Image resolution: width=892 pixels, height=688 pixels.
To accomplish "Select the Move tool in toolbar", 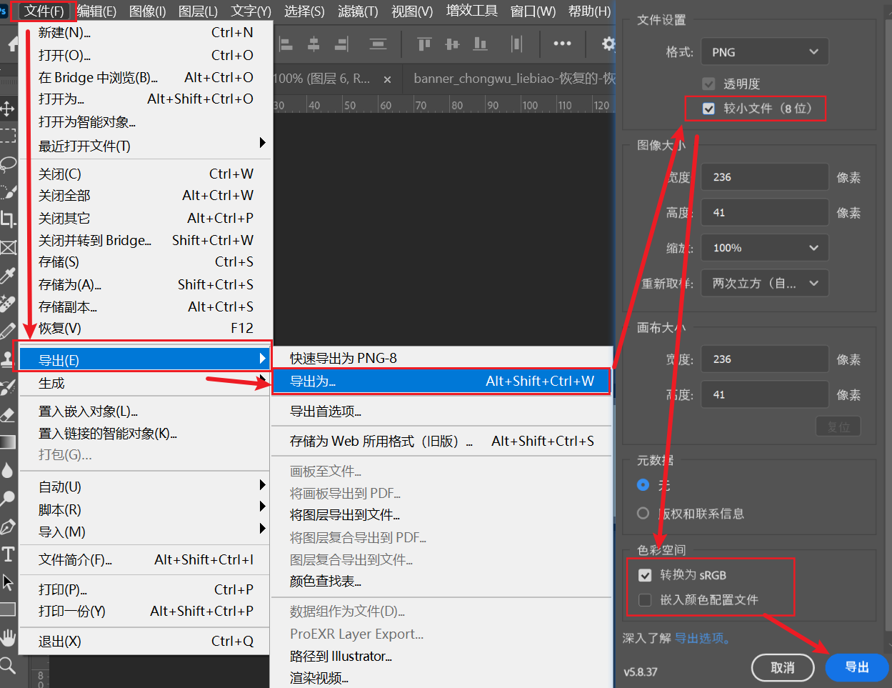I will (x=8, y=109).
